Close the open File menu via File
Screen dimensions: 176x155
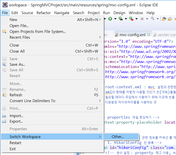5,13
